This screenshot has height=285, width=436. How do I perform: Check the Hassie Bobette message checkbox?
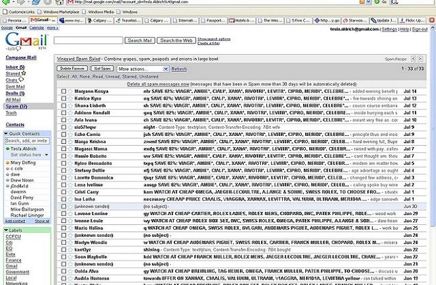pyautogui.click(x=63, y=156)
